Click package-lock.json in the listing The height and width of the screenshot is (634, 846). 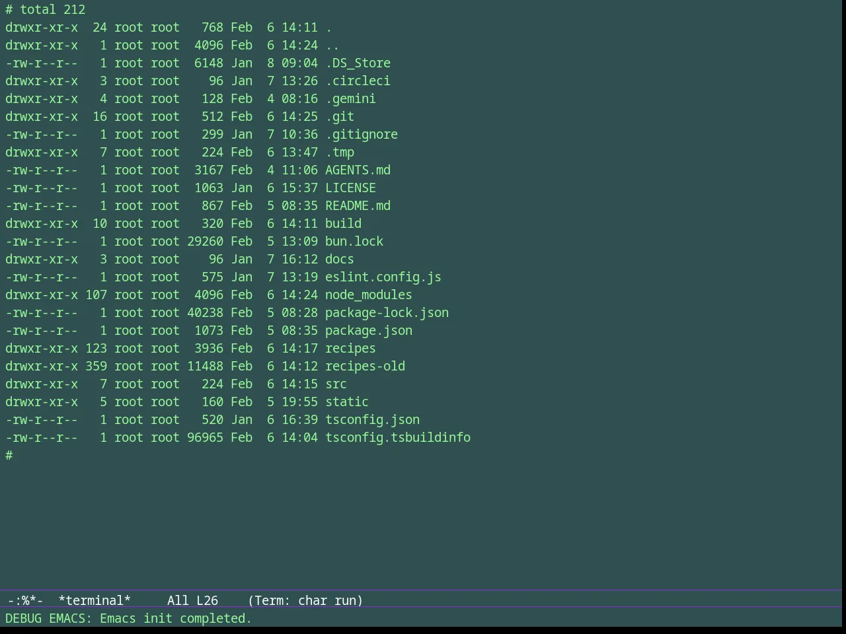coord(387,313)
